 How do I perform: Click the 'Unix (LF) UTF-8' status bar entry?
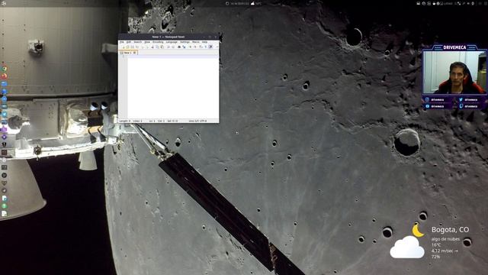197,121
